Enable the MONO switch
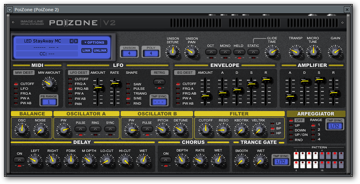This screenshot has width=360, height=184. [x=225, y=52]
